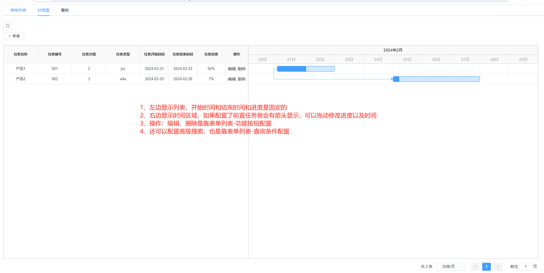Click the 21日 date column header
Image resolution: width=544 pixels, height=273 pixels.
(291, 59)
